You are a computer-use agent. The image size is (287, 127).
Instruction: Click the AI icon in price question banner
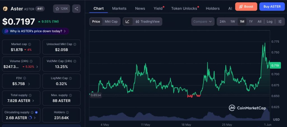coord(6,31)
